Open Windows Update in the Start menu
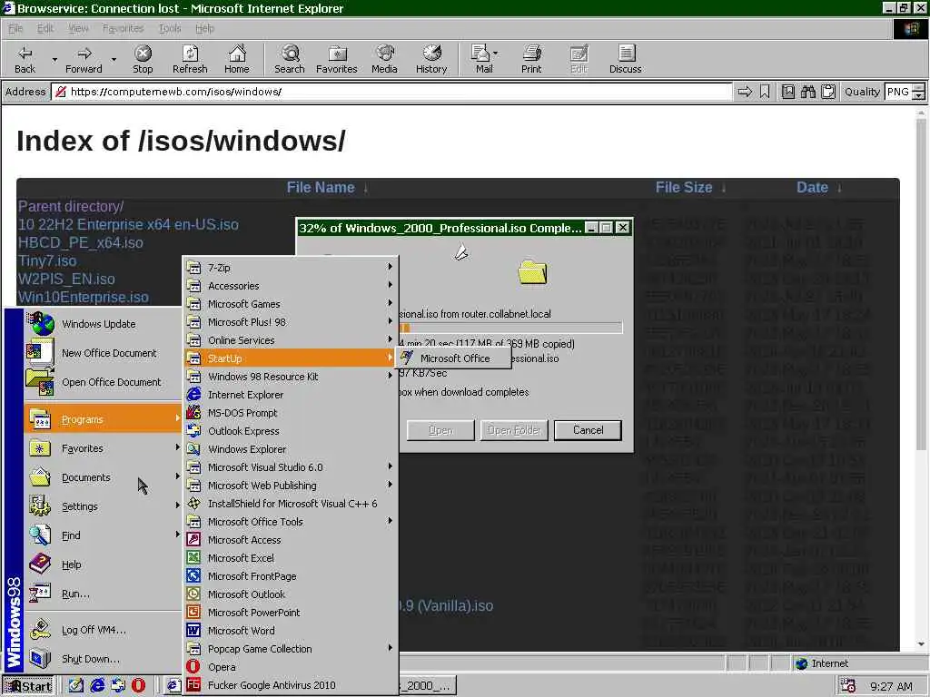The width and height of the screenshot is (930, 697). pyautogui.click(x=103, y=324)
